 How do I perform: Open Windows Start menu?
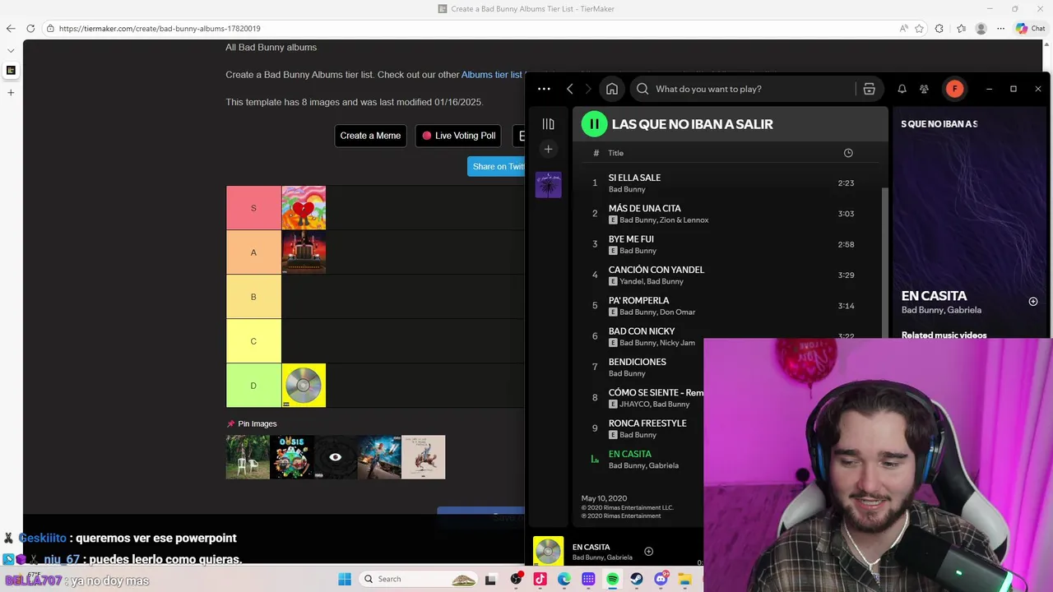tap(345, 579)
